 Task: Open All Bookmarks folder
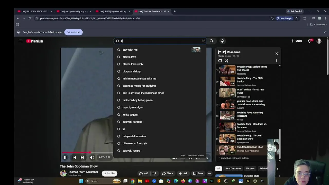pyautogui.click(x=318, y=24)
